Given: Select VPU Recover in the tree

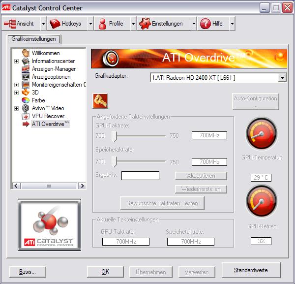Looking at the screenshot, I should click(x=48, y=116).
